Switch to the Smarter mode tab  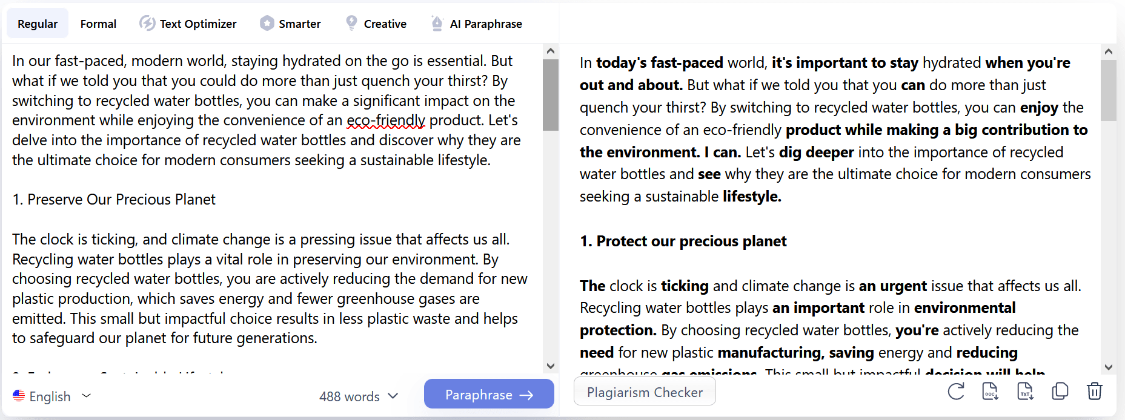(291, 24)
